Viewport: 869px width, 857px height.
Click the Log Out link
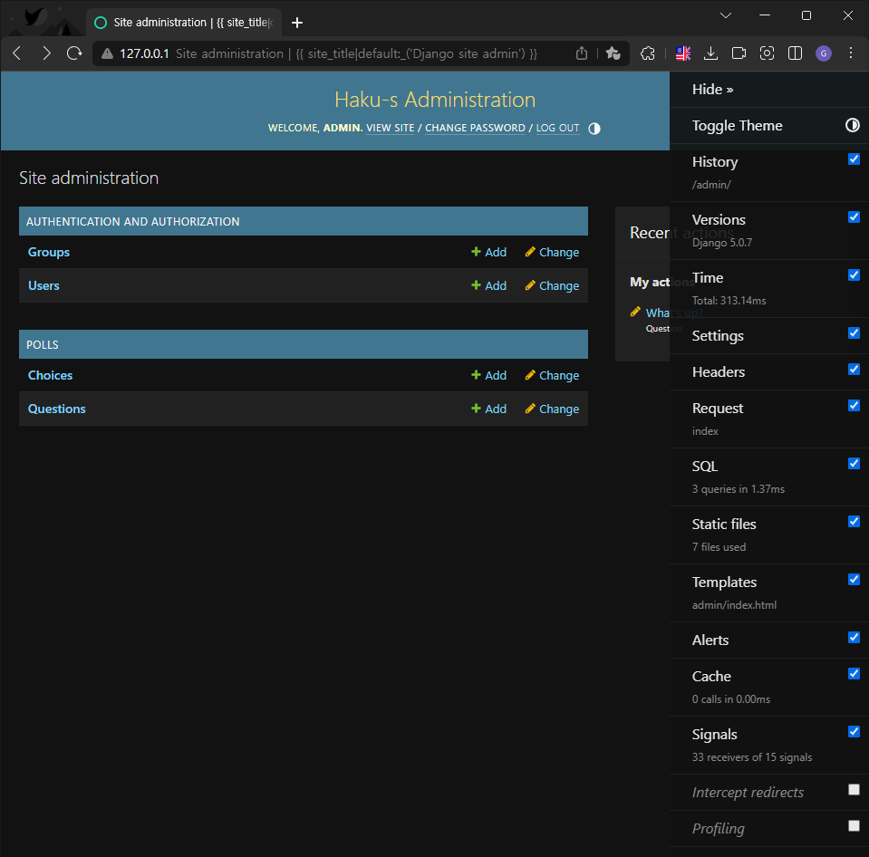[557, 128]
